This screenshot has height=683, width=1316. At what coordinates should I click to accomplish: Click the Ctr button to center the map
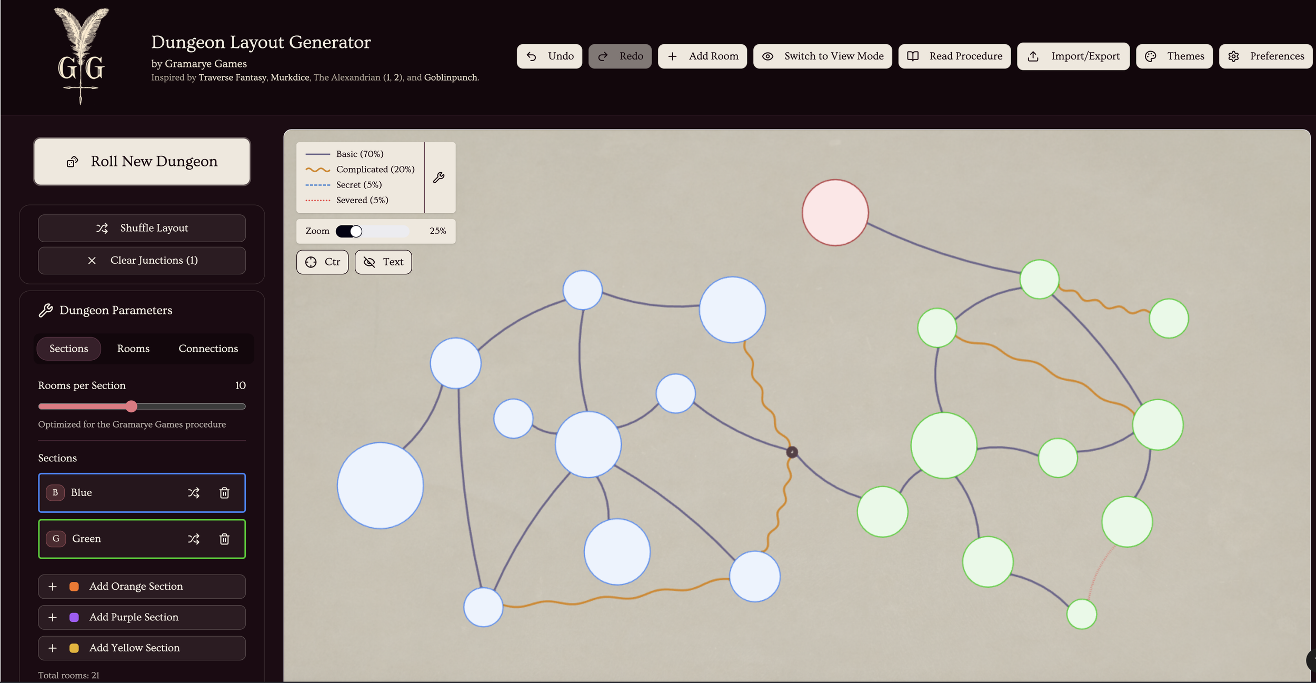click(x=322, y=262)
